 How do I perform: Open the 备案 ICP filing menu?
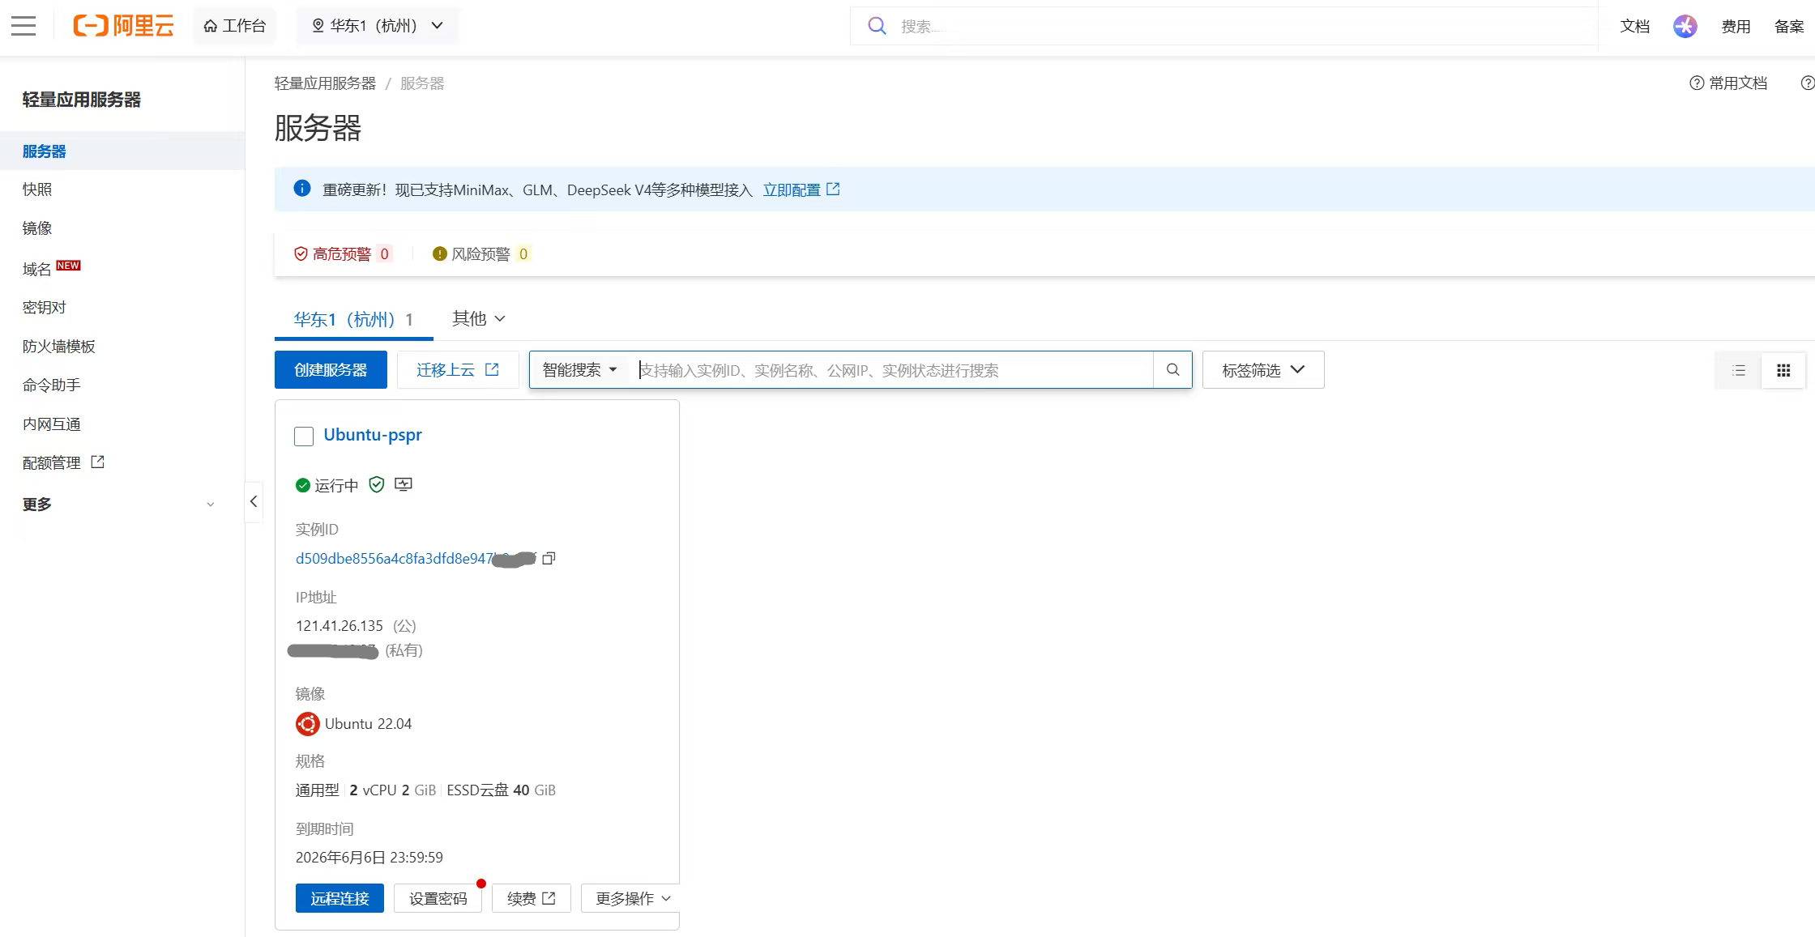click(1789, 26)
